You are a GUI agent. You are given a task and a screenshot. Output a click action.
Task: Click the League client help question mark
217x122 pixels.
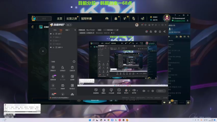click(175, 15)
